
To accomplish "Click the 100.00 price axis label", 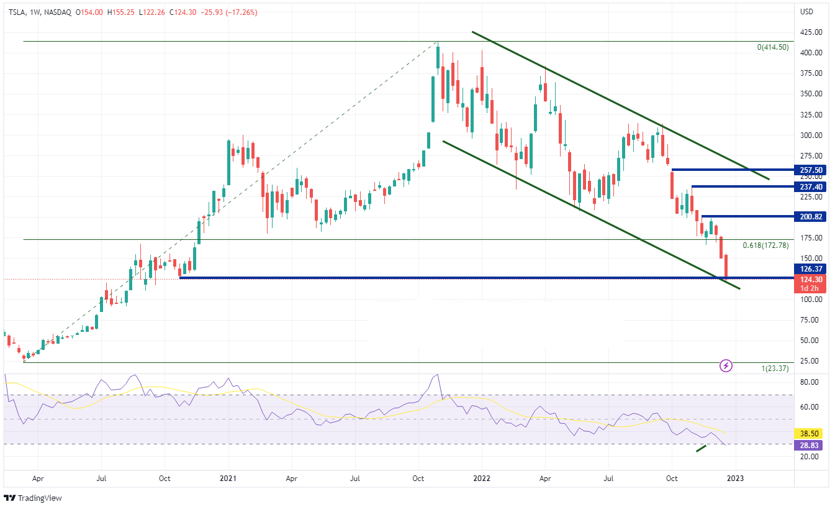I will [811, 300].
